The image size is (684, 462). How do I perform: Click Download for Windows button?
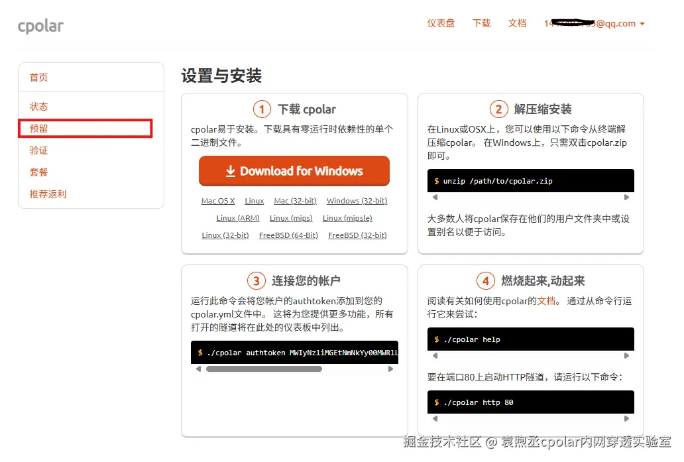tap(294, 171)
